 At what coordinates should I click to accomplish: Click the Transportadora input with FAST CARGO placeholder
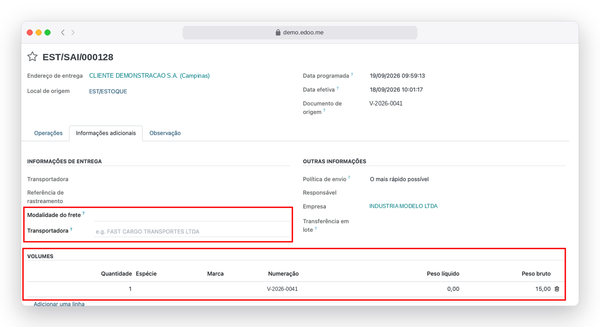[192, 231]
